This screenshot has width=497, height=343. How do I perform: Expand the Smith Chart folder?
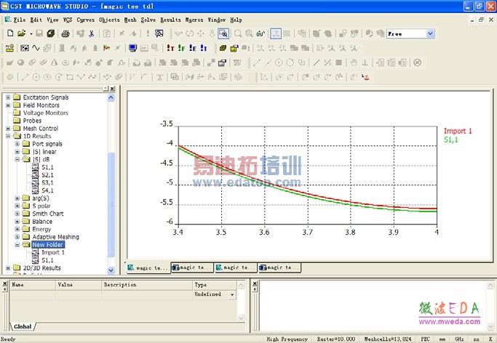[17, 214]
